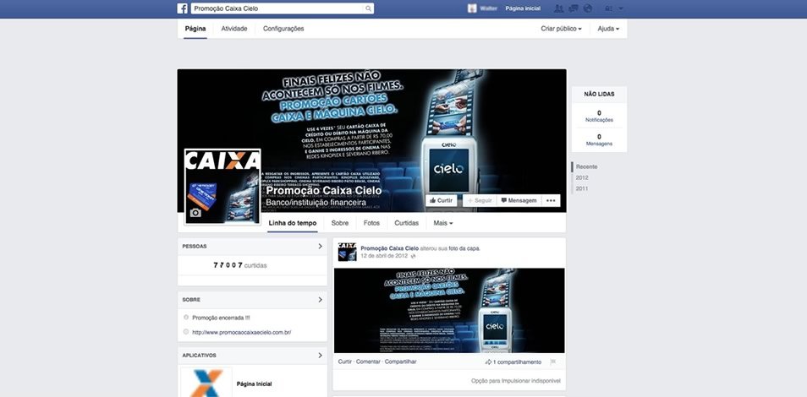
Task: Select the Linha do tempo tab
Action: (x=293, y=223)
